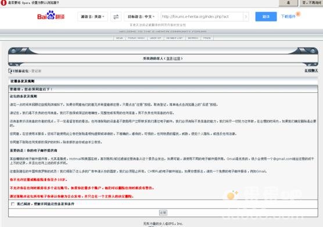Open the 下载插件 link
Screen dimensions: 323x227
288,16
